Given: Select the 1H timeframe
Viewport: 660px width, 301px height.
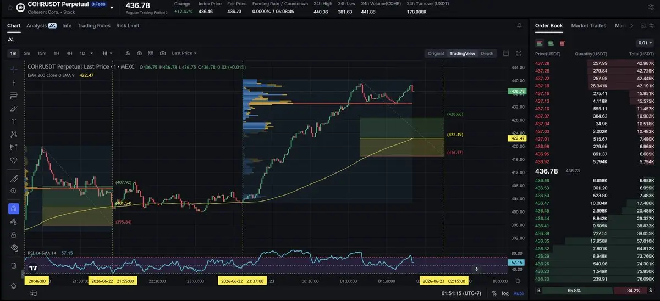Looking at the screenshot, I should (56, 53).
